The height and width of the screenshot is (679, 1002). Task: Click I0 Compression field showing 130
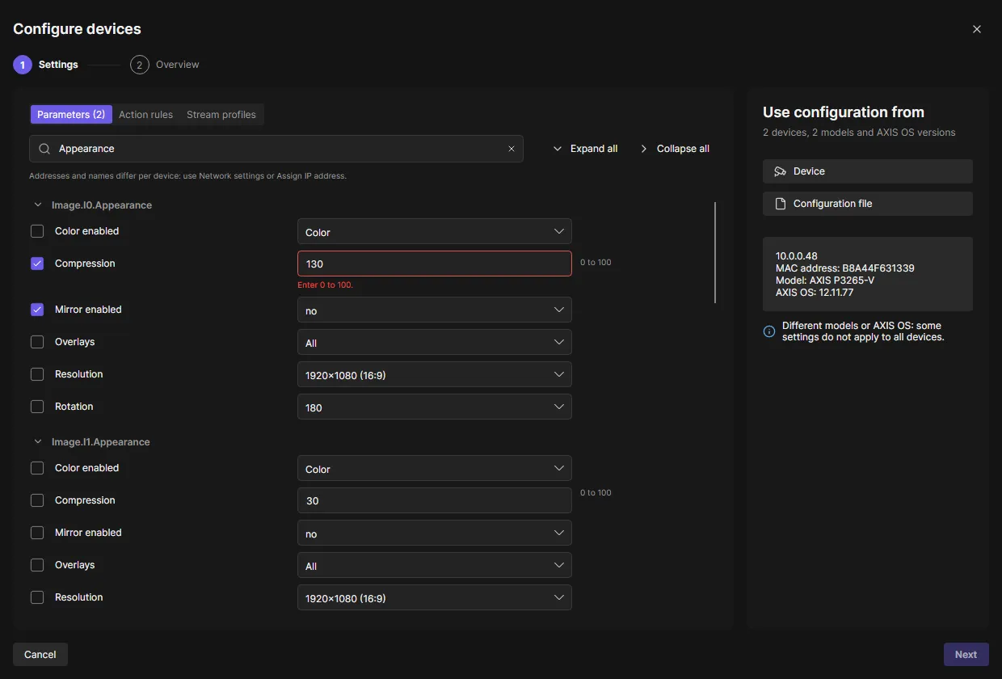pyautogui.click(x=435, y=264)
